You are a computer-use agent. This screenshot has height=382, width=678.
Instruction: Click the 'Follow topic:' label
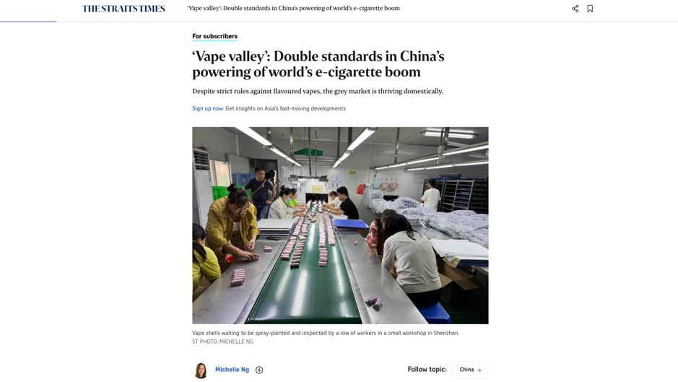point(427,370)
